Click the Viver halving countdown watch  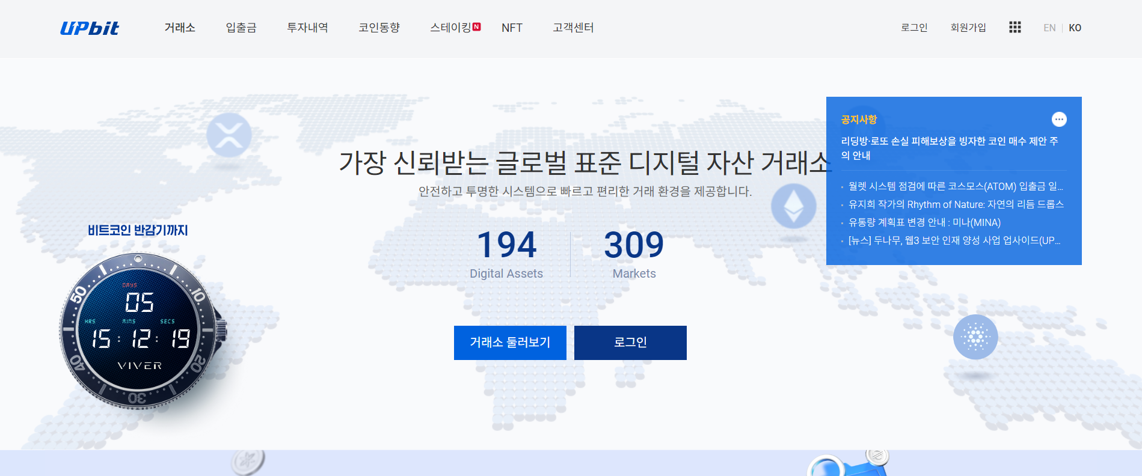[x=143, y=331]
